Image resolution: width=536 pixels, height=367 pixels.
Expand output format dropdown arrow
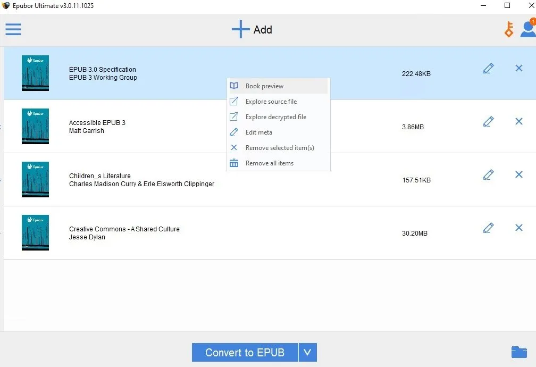pyautogui.click(x=308, y=352)
